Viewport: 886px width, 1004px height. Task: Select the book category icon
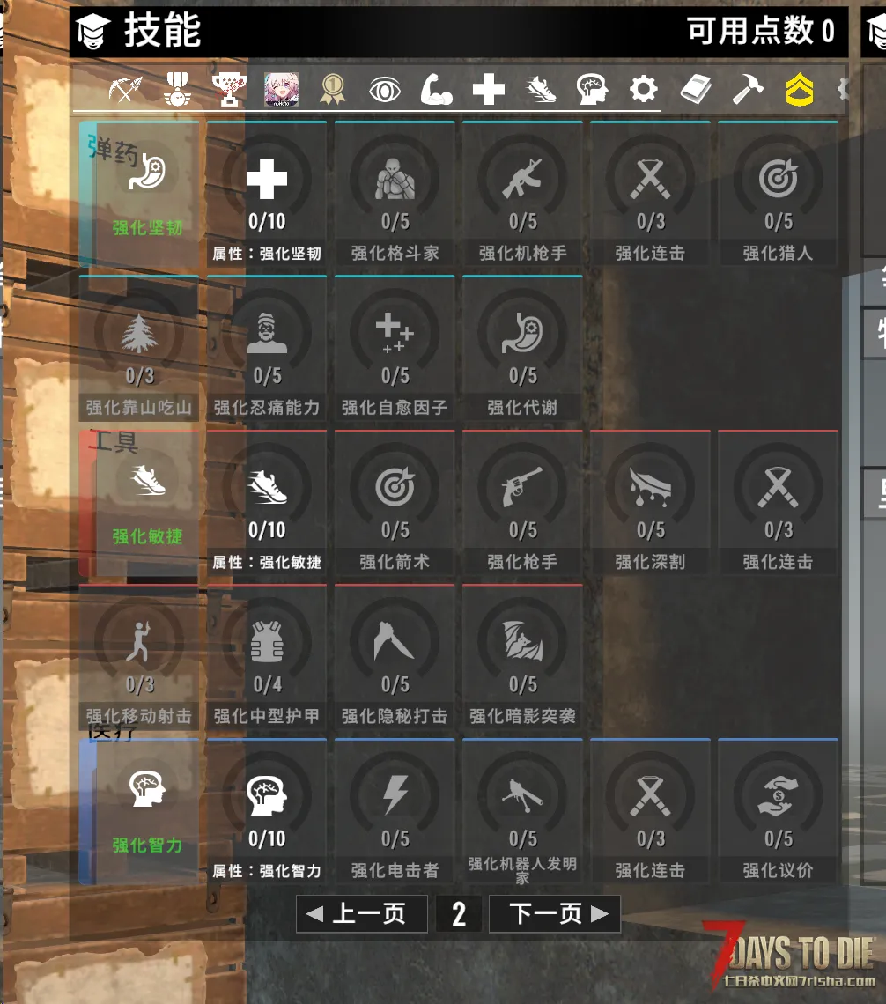coord(696,90)
